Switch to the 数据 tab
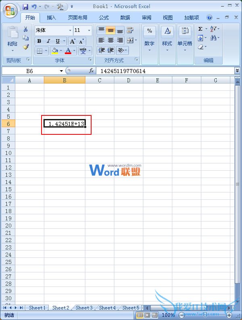 click(x=125, y=18)
